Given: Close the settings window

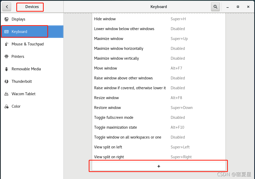Looking at the screenshot, I should coord(248,7).
